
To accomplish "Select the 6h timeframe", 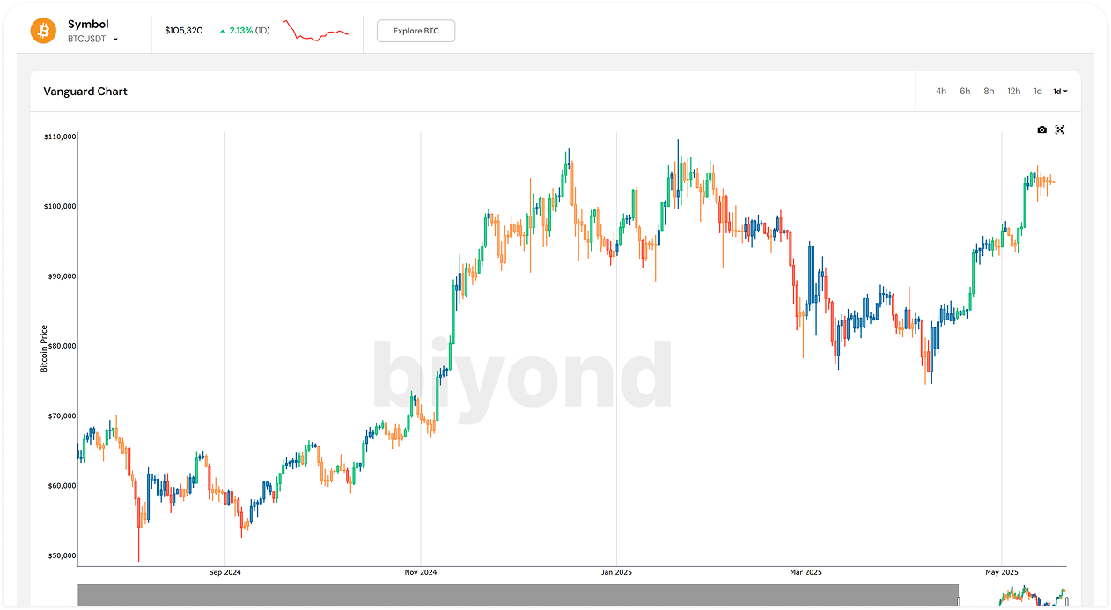I will click(x=965, y=92).
